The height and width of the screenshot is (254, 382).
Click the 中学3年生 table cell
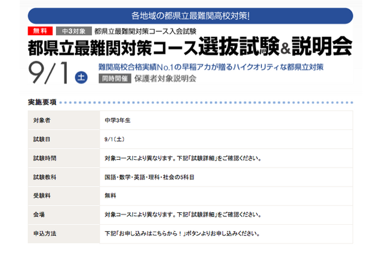click(x=226, y=120)
